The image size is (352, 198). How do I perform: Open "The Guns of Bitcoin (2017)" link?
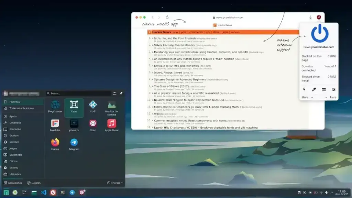click(171, 86)
